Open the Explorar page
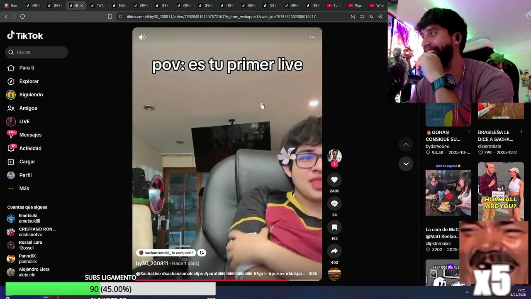Viewport: 531px width, 299px height. (x=23, y=81)
